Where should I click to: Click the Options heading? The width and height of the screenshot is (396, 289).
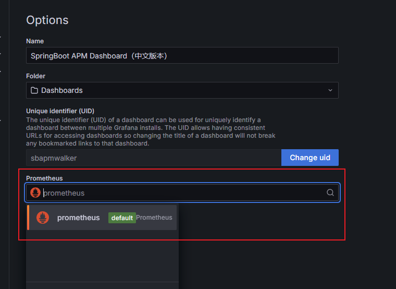pos(47,20)
